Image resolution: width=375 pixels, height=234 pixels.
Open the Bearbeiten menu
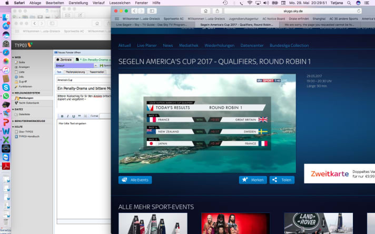coord(55,3)
